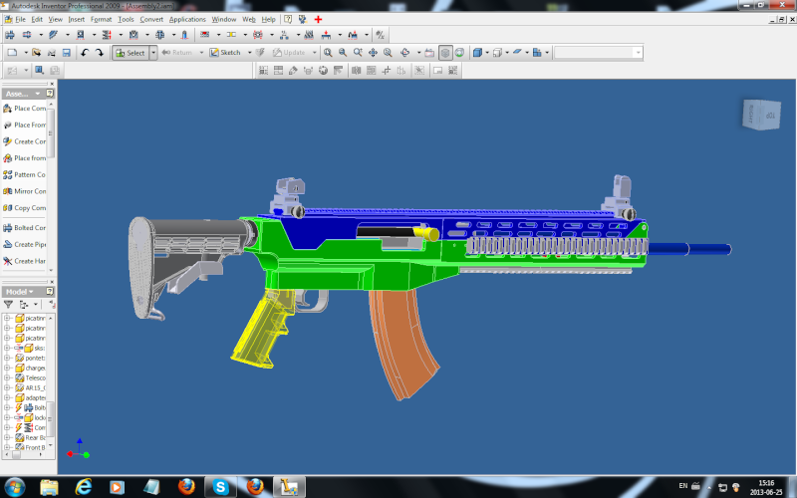Open the Sketch dropdown arrow
Viewport: 797px width, 498px height.
click(x=249, y=53)
